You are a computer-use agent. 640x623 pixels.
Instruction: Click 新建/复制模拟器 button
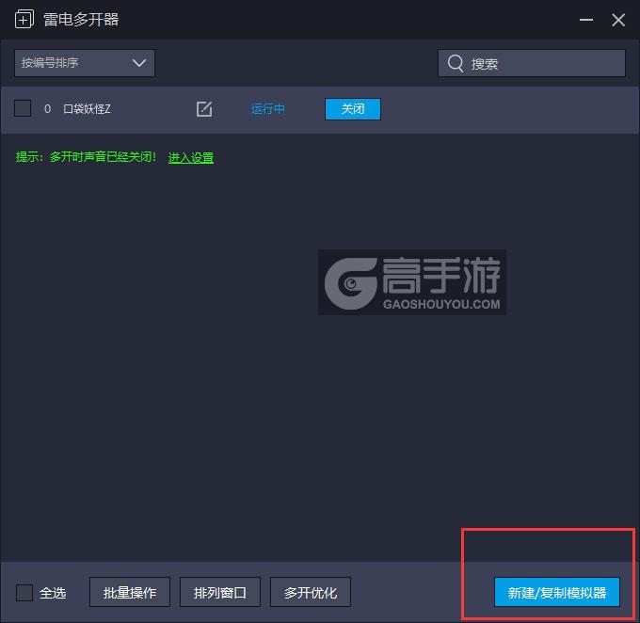557,592
